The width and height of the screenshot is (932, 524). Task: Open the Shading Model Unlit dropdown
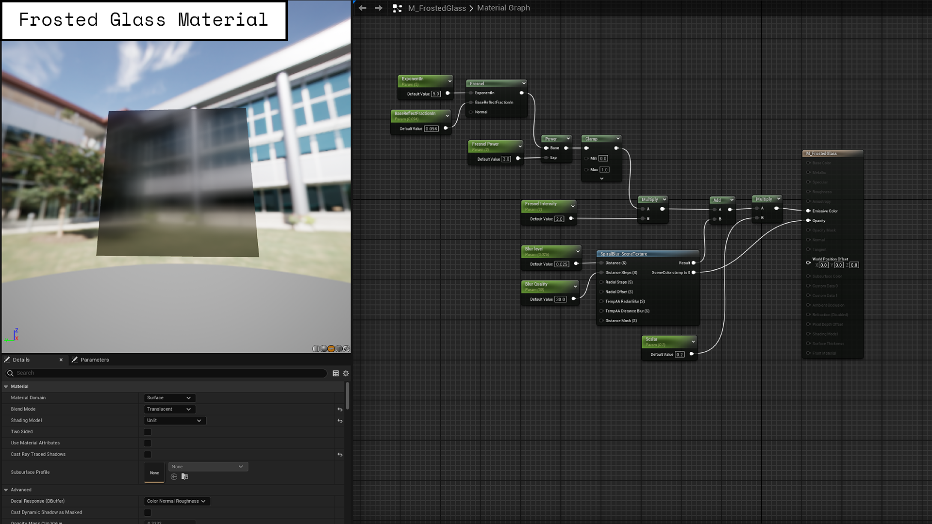[x=174, y=421]
